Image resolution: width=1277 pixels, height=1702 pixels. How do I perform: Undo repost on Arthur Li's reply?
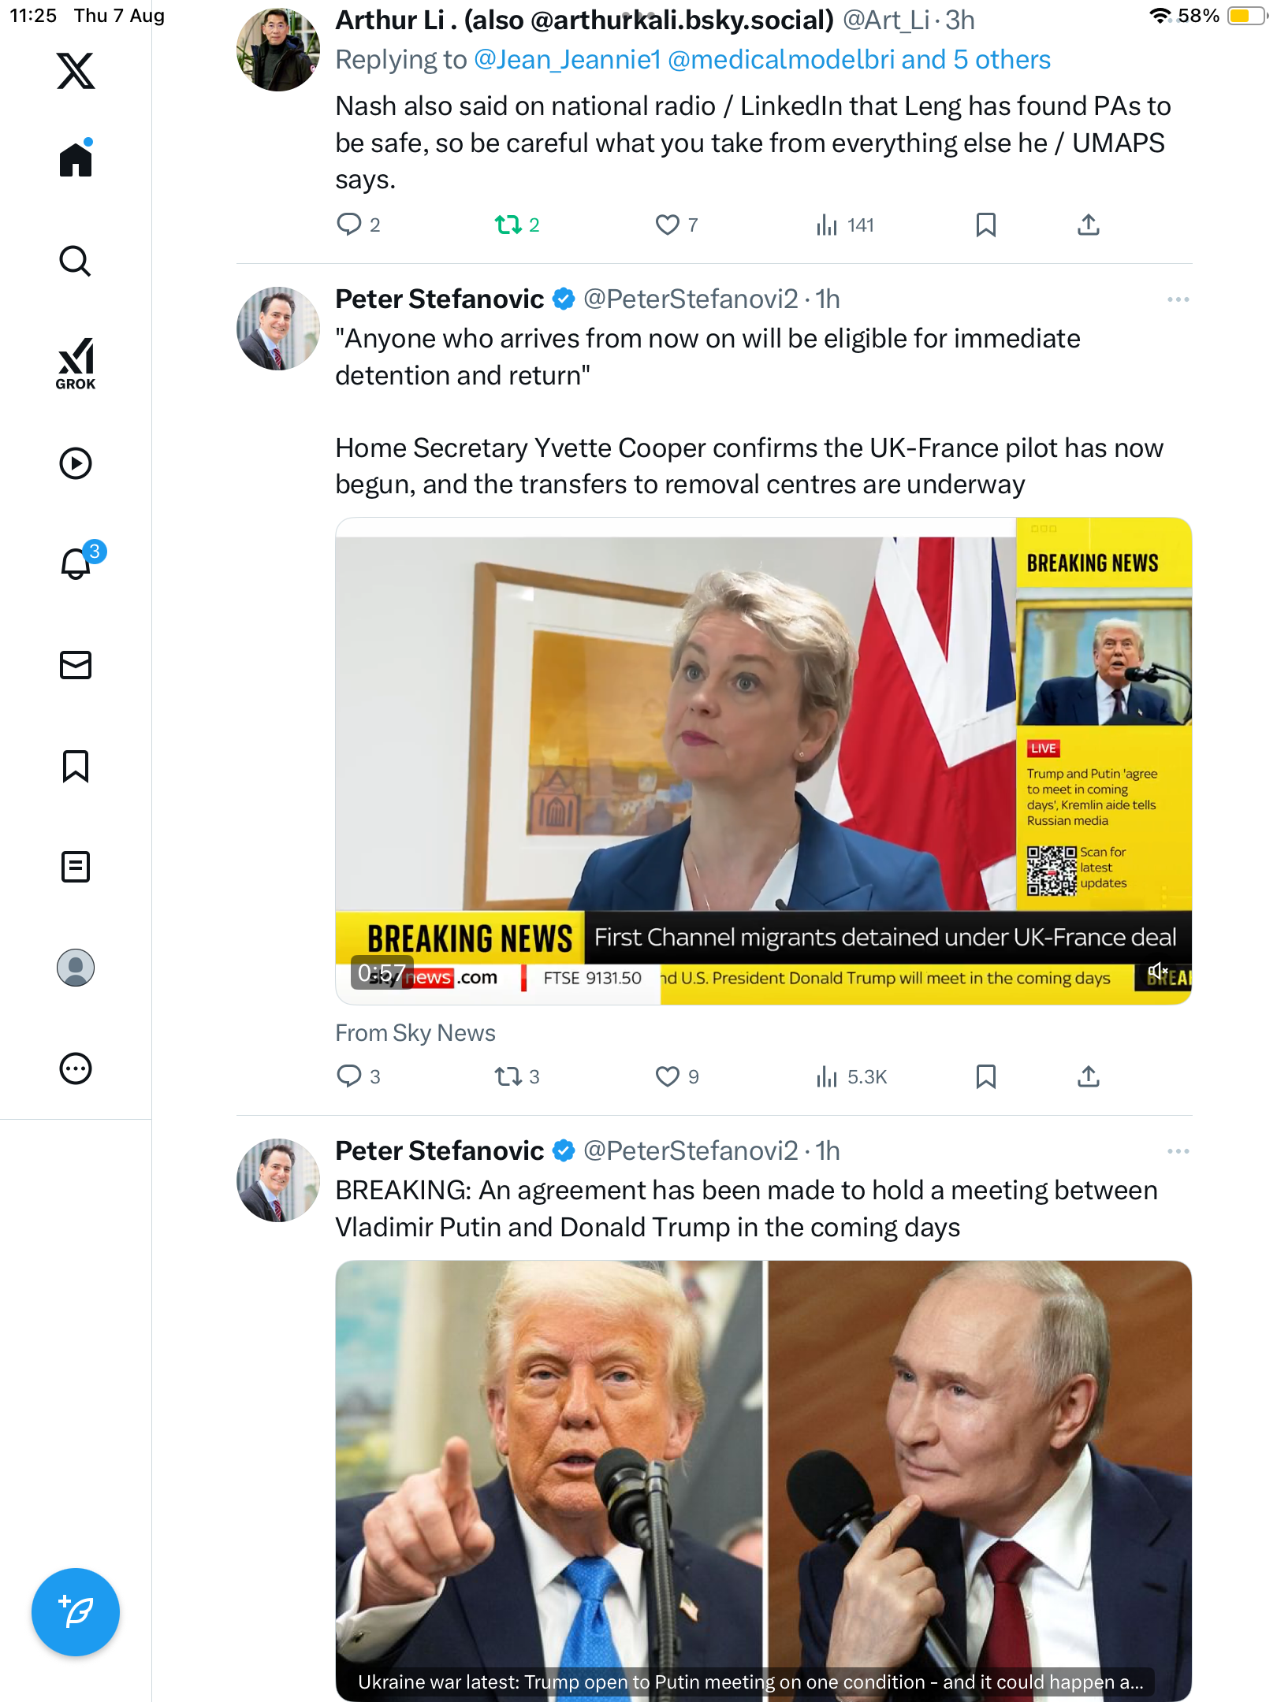pos(508,225)
